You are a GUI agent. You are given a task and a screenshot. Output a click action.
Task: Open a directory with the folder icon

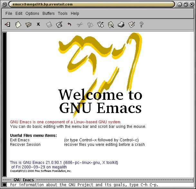[28, 24]
